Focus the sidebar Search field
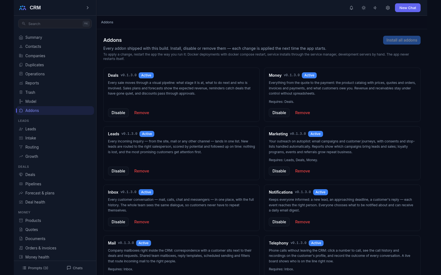 (55, 24)
